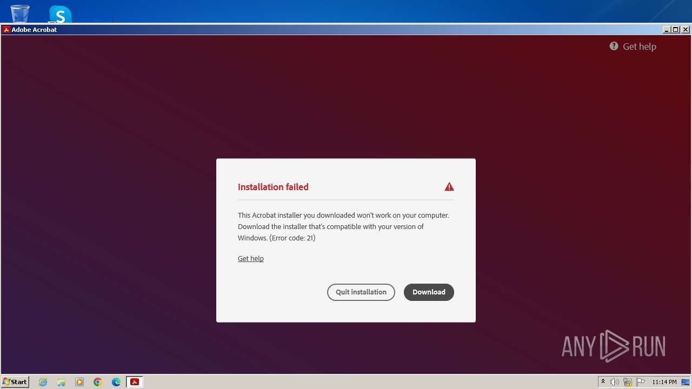Minimize the Adobe Acrobat window
The image size is (692, 389).
(667, 30)
